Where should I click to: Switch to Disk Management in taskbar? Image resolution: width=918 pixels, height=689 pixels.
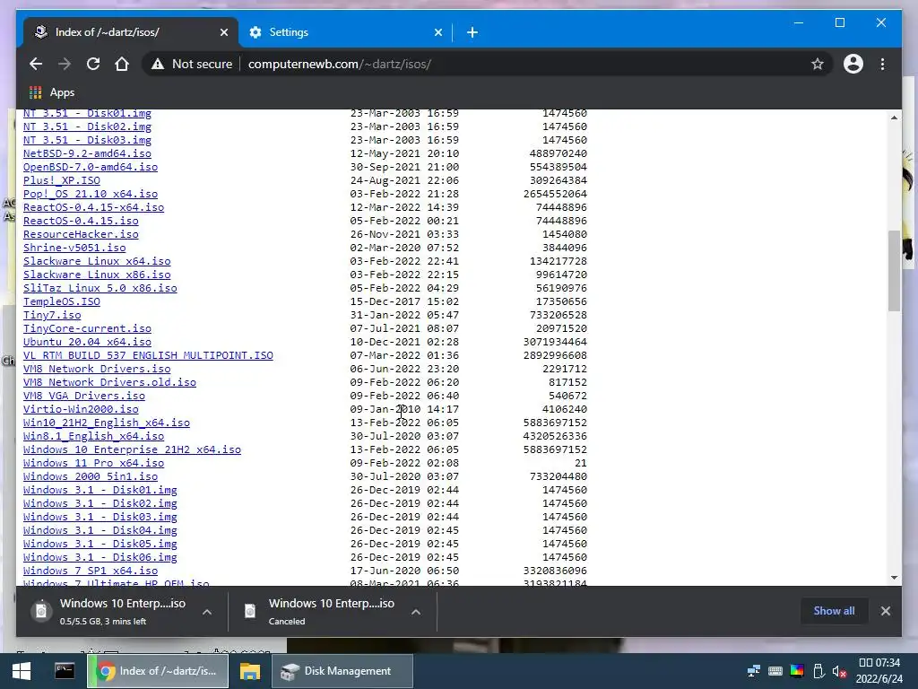click(x=342, y=671)
